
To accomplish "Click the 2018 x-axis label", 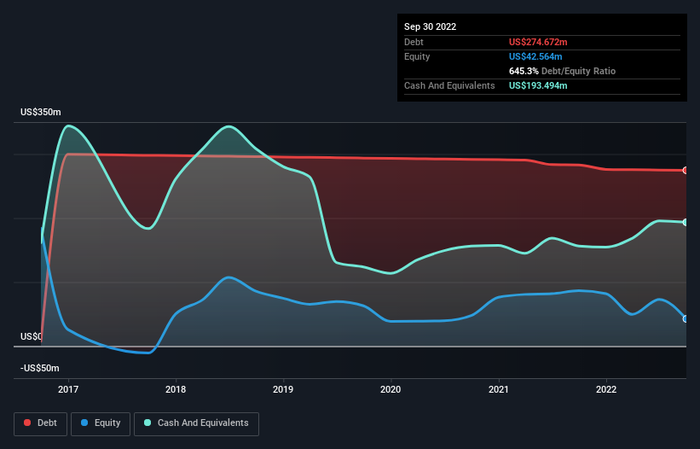I will coord(176,389).
